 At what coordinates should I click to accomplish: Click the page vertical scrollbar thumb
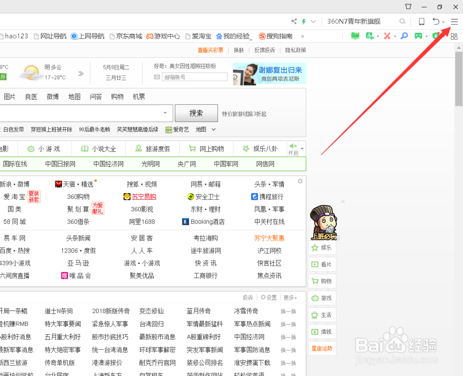[x=458, y=79]
